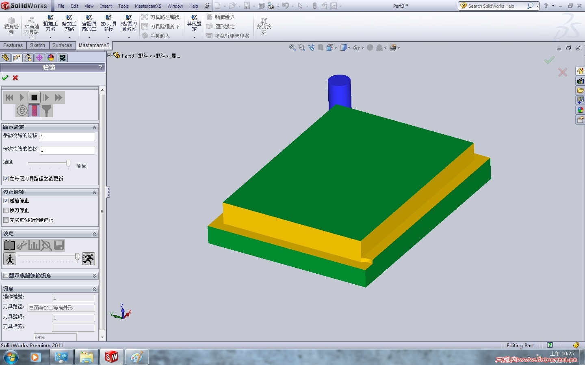The height and width of the screenshot is (365, 585).
Task: Open the Appearances color ball in task pane
Action: tap(580, 110)
